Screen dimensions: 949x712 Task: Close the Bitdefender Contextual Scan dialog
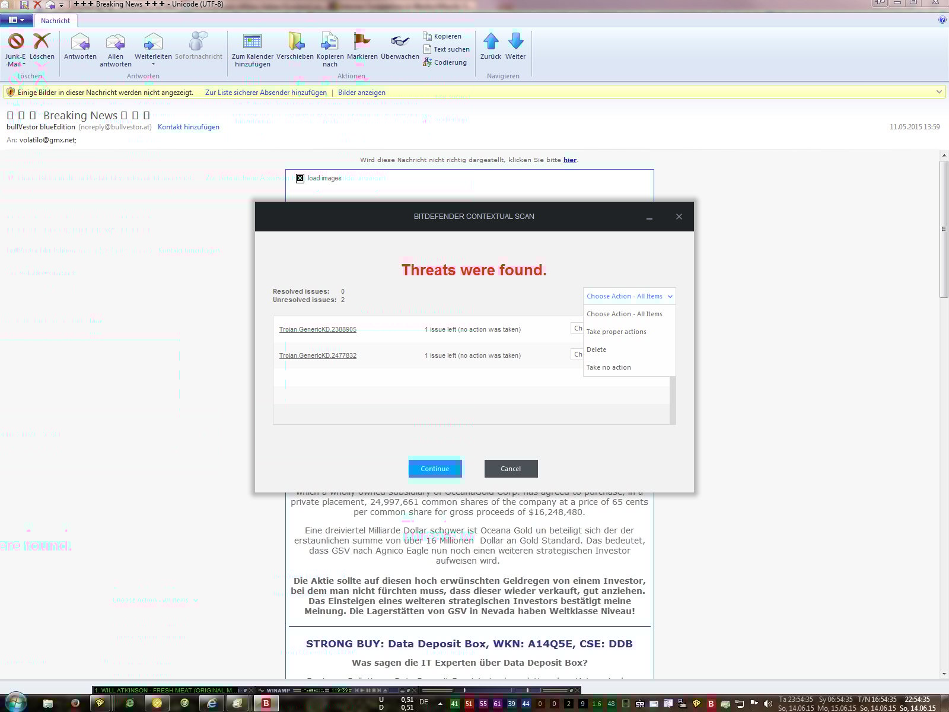point(679,217)
